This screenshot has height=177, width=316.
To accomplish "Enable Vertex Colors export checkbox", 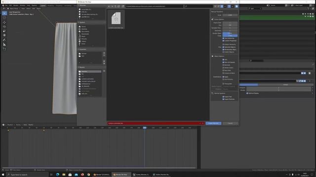I will tap(223, 68).
